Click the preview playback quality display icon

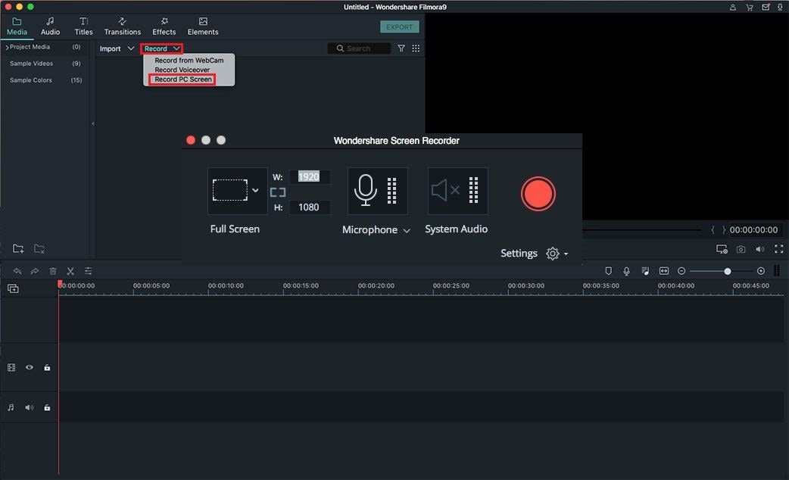(x=722, y=250)
